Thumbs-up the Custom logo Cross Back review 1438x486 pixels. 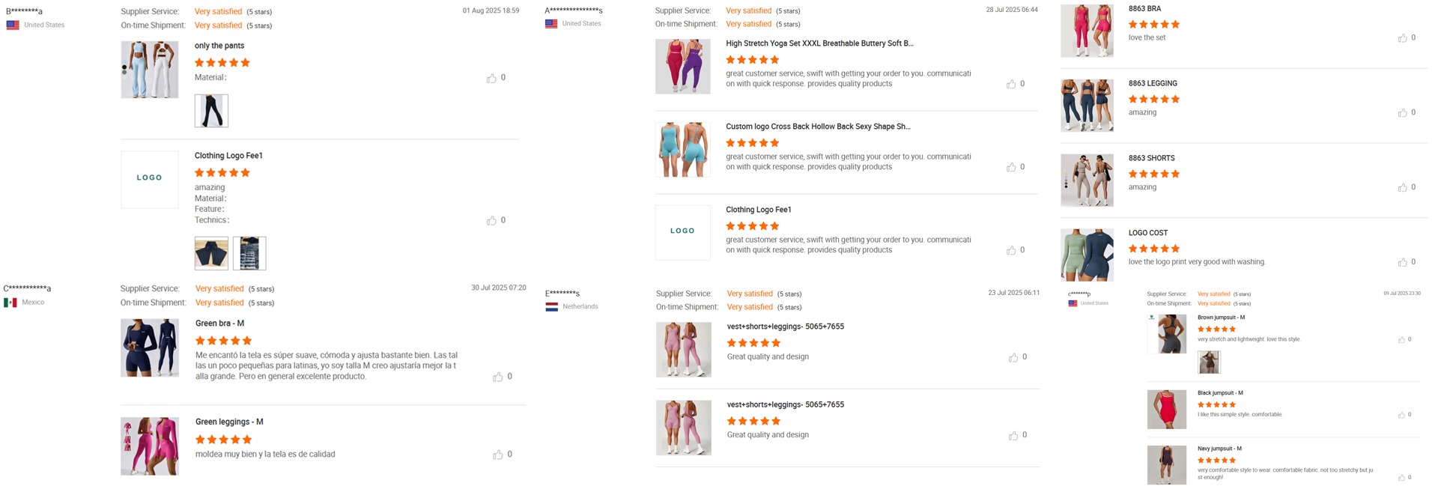(x=1011, y=167)
